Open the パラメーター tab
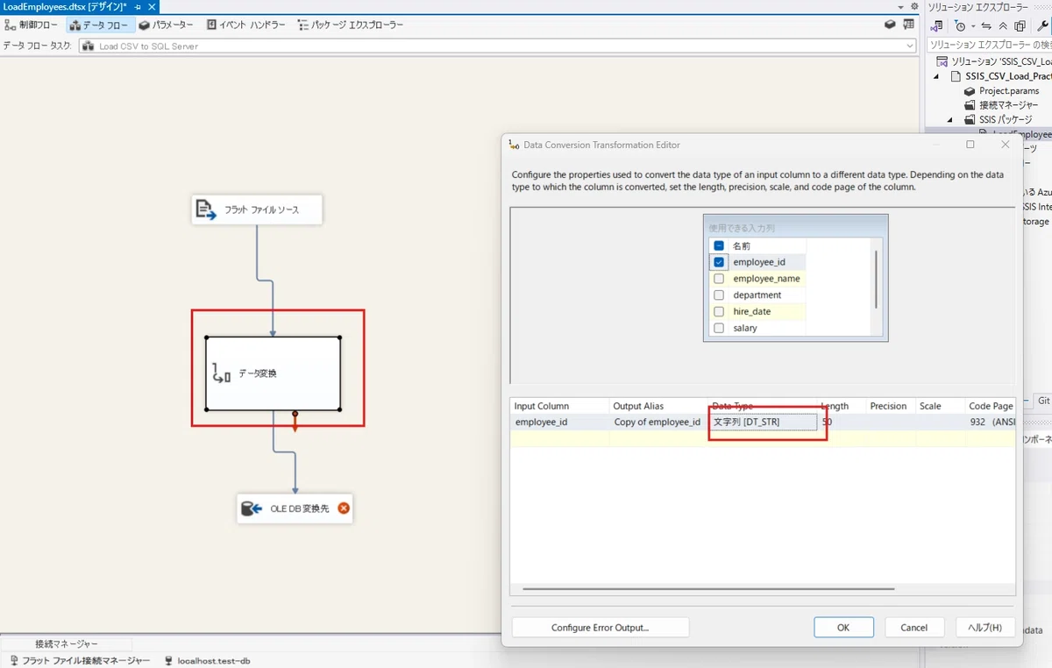This screenshot has width=1052, height=668. [x=167, y=25]
